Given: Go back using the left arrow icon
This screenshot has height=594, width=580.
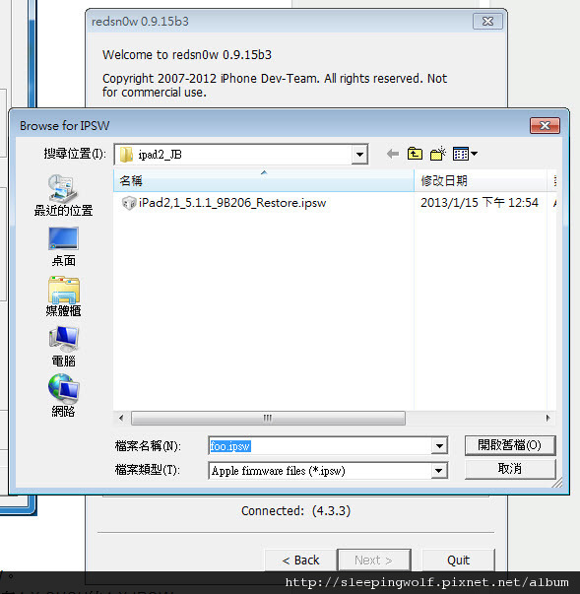Looking at the screenshot, I should [x=393, y=154].
